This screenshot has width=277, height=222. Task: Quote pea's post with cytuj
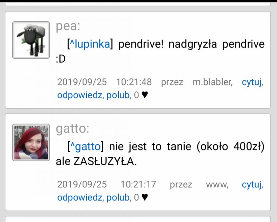click(x=252, y=82)
